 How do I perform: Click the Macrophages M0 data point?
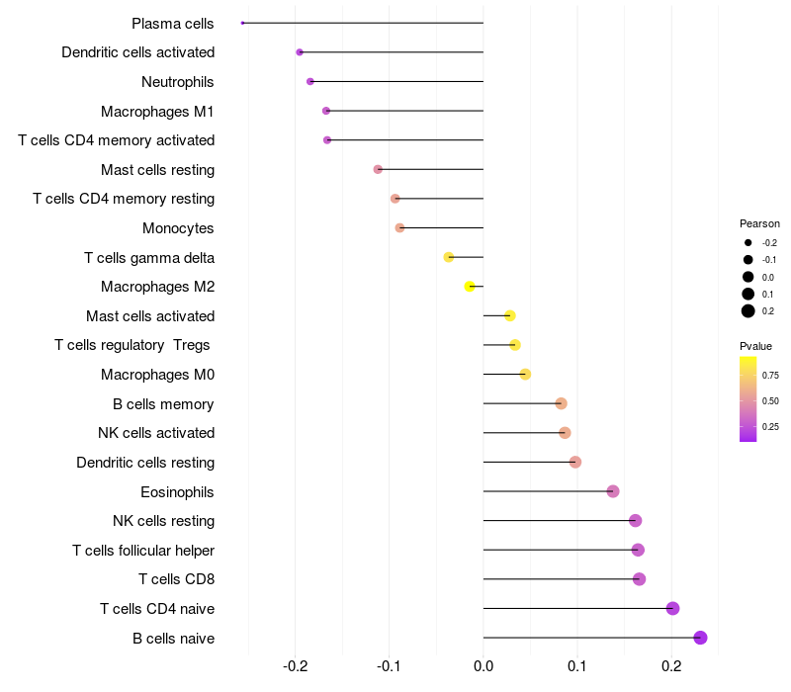(525, 375)
